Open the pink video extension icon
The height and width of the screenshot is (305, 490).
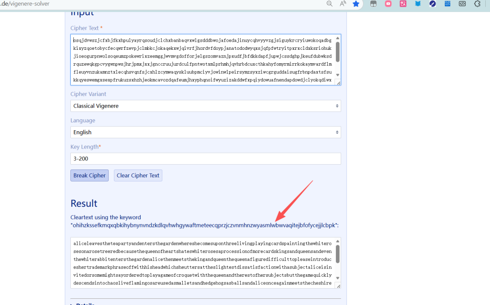click(x=389, y=4)
